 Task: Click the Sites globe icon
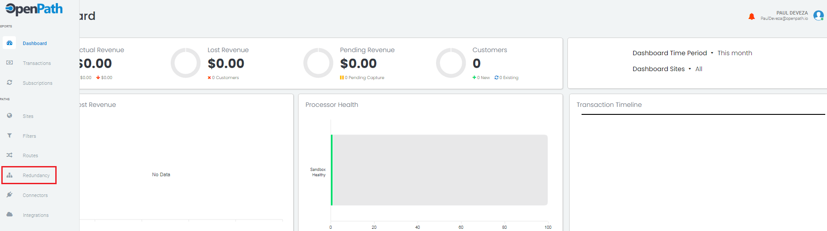pos(9,116)
